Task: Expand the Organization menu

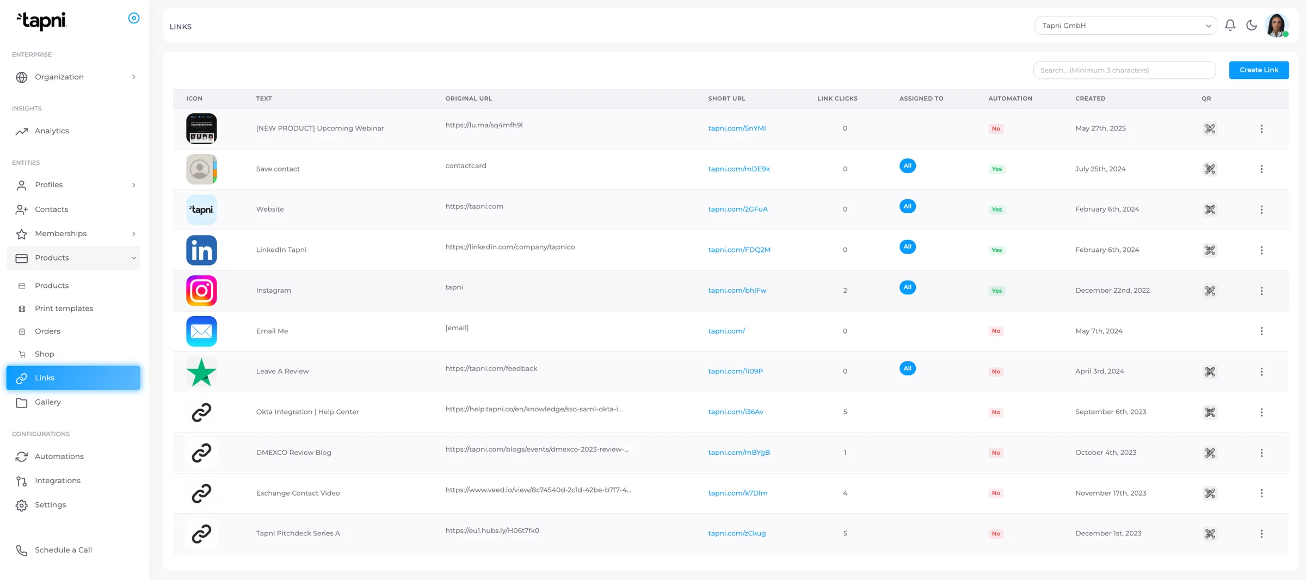Action: [73, 77]
